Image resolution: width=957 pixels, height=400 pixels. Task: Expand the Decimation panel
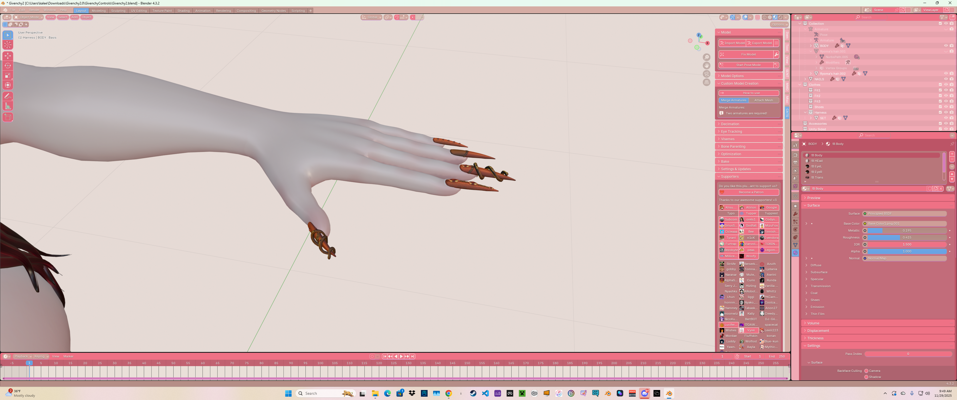pos(749,124)
